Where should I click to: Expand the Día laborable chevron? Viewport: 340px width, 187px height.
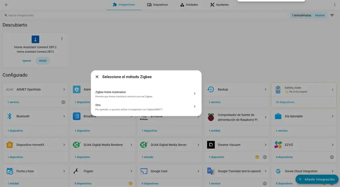pos(332,116)
